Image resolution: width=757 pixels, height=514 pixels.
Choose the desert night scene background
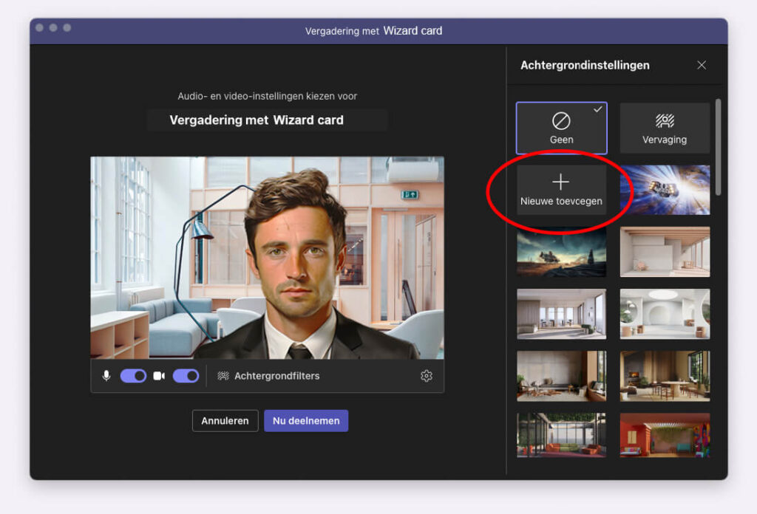(561, 252)
